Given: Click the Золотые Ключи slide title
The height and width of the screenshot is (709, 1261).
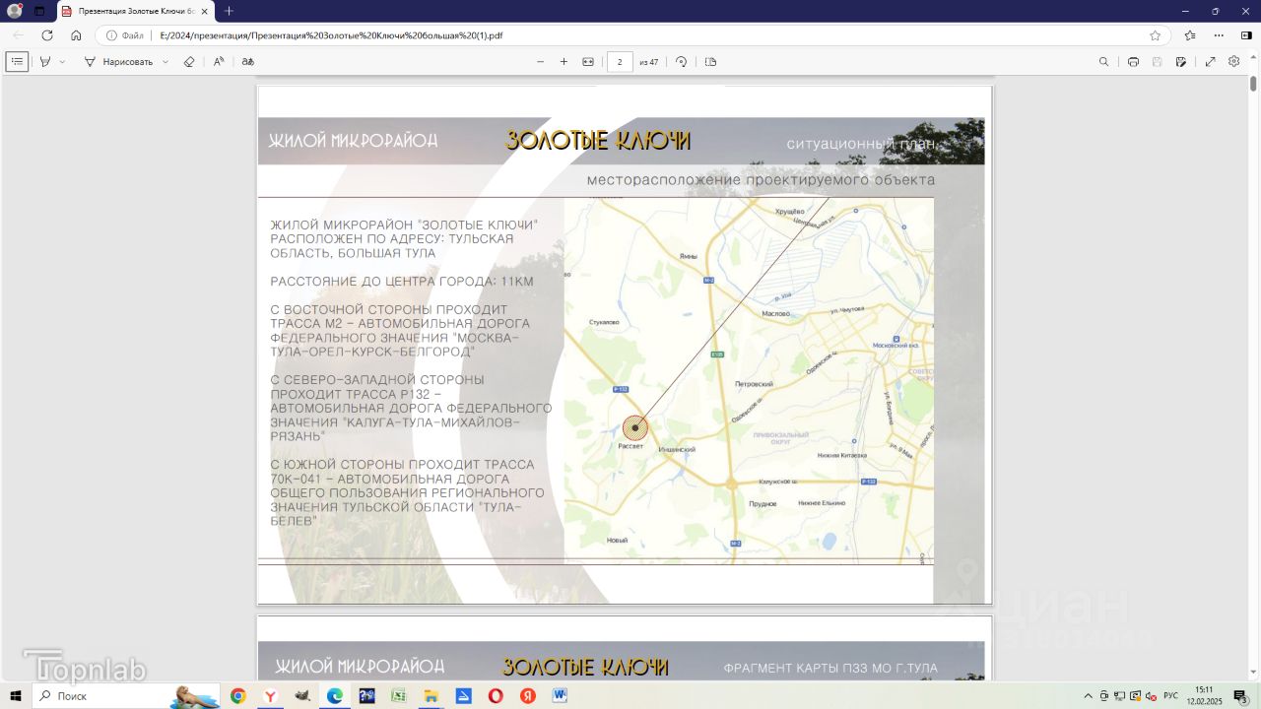Looking at the screenshot, I should [x=598, y=141].
